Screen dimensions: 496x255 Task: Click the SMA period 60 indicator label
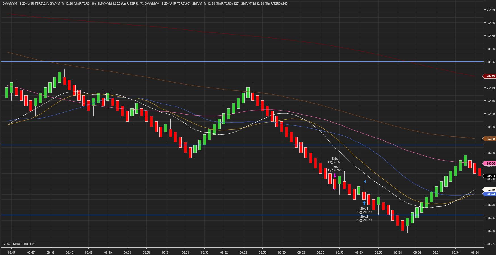point(168,3)
